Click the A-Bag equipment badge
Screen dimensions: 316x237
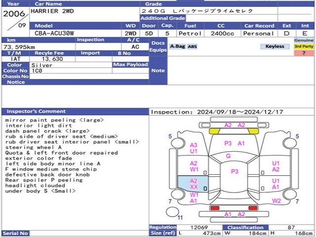pyautogui.click(x=177, y=46)
